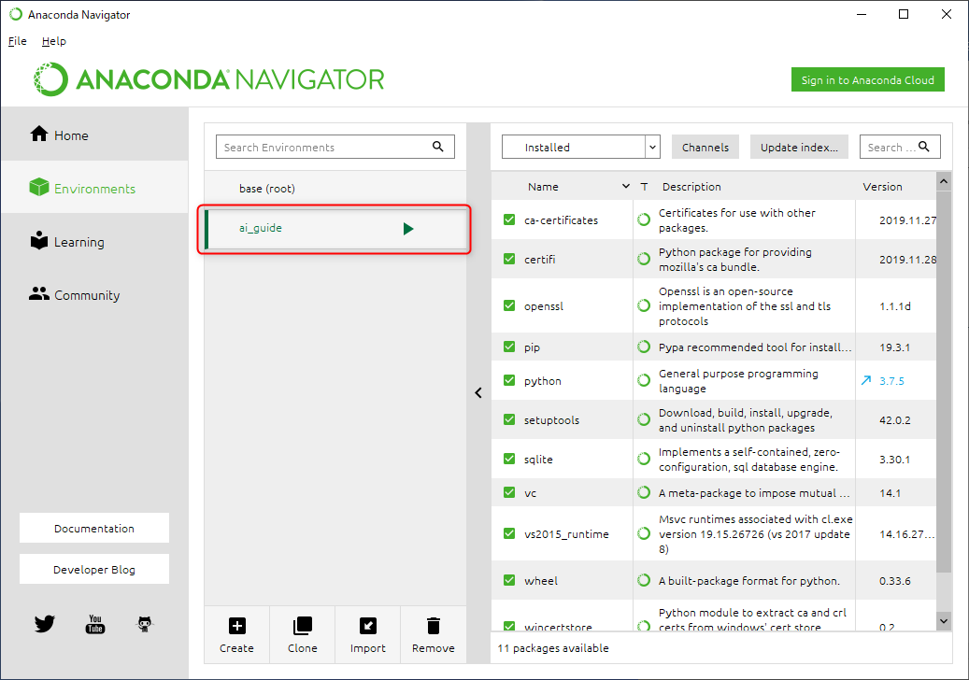Open the File menu

pos(17,41)
